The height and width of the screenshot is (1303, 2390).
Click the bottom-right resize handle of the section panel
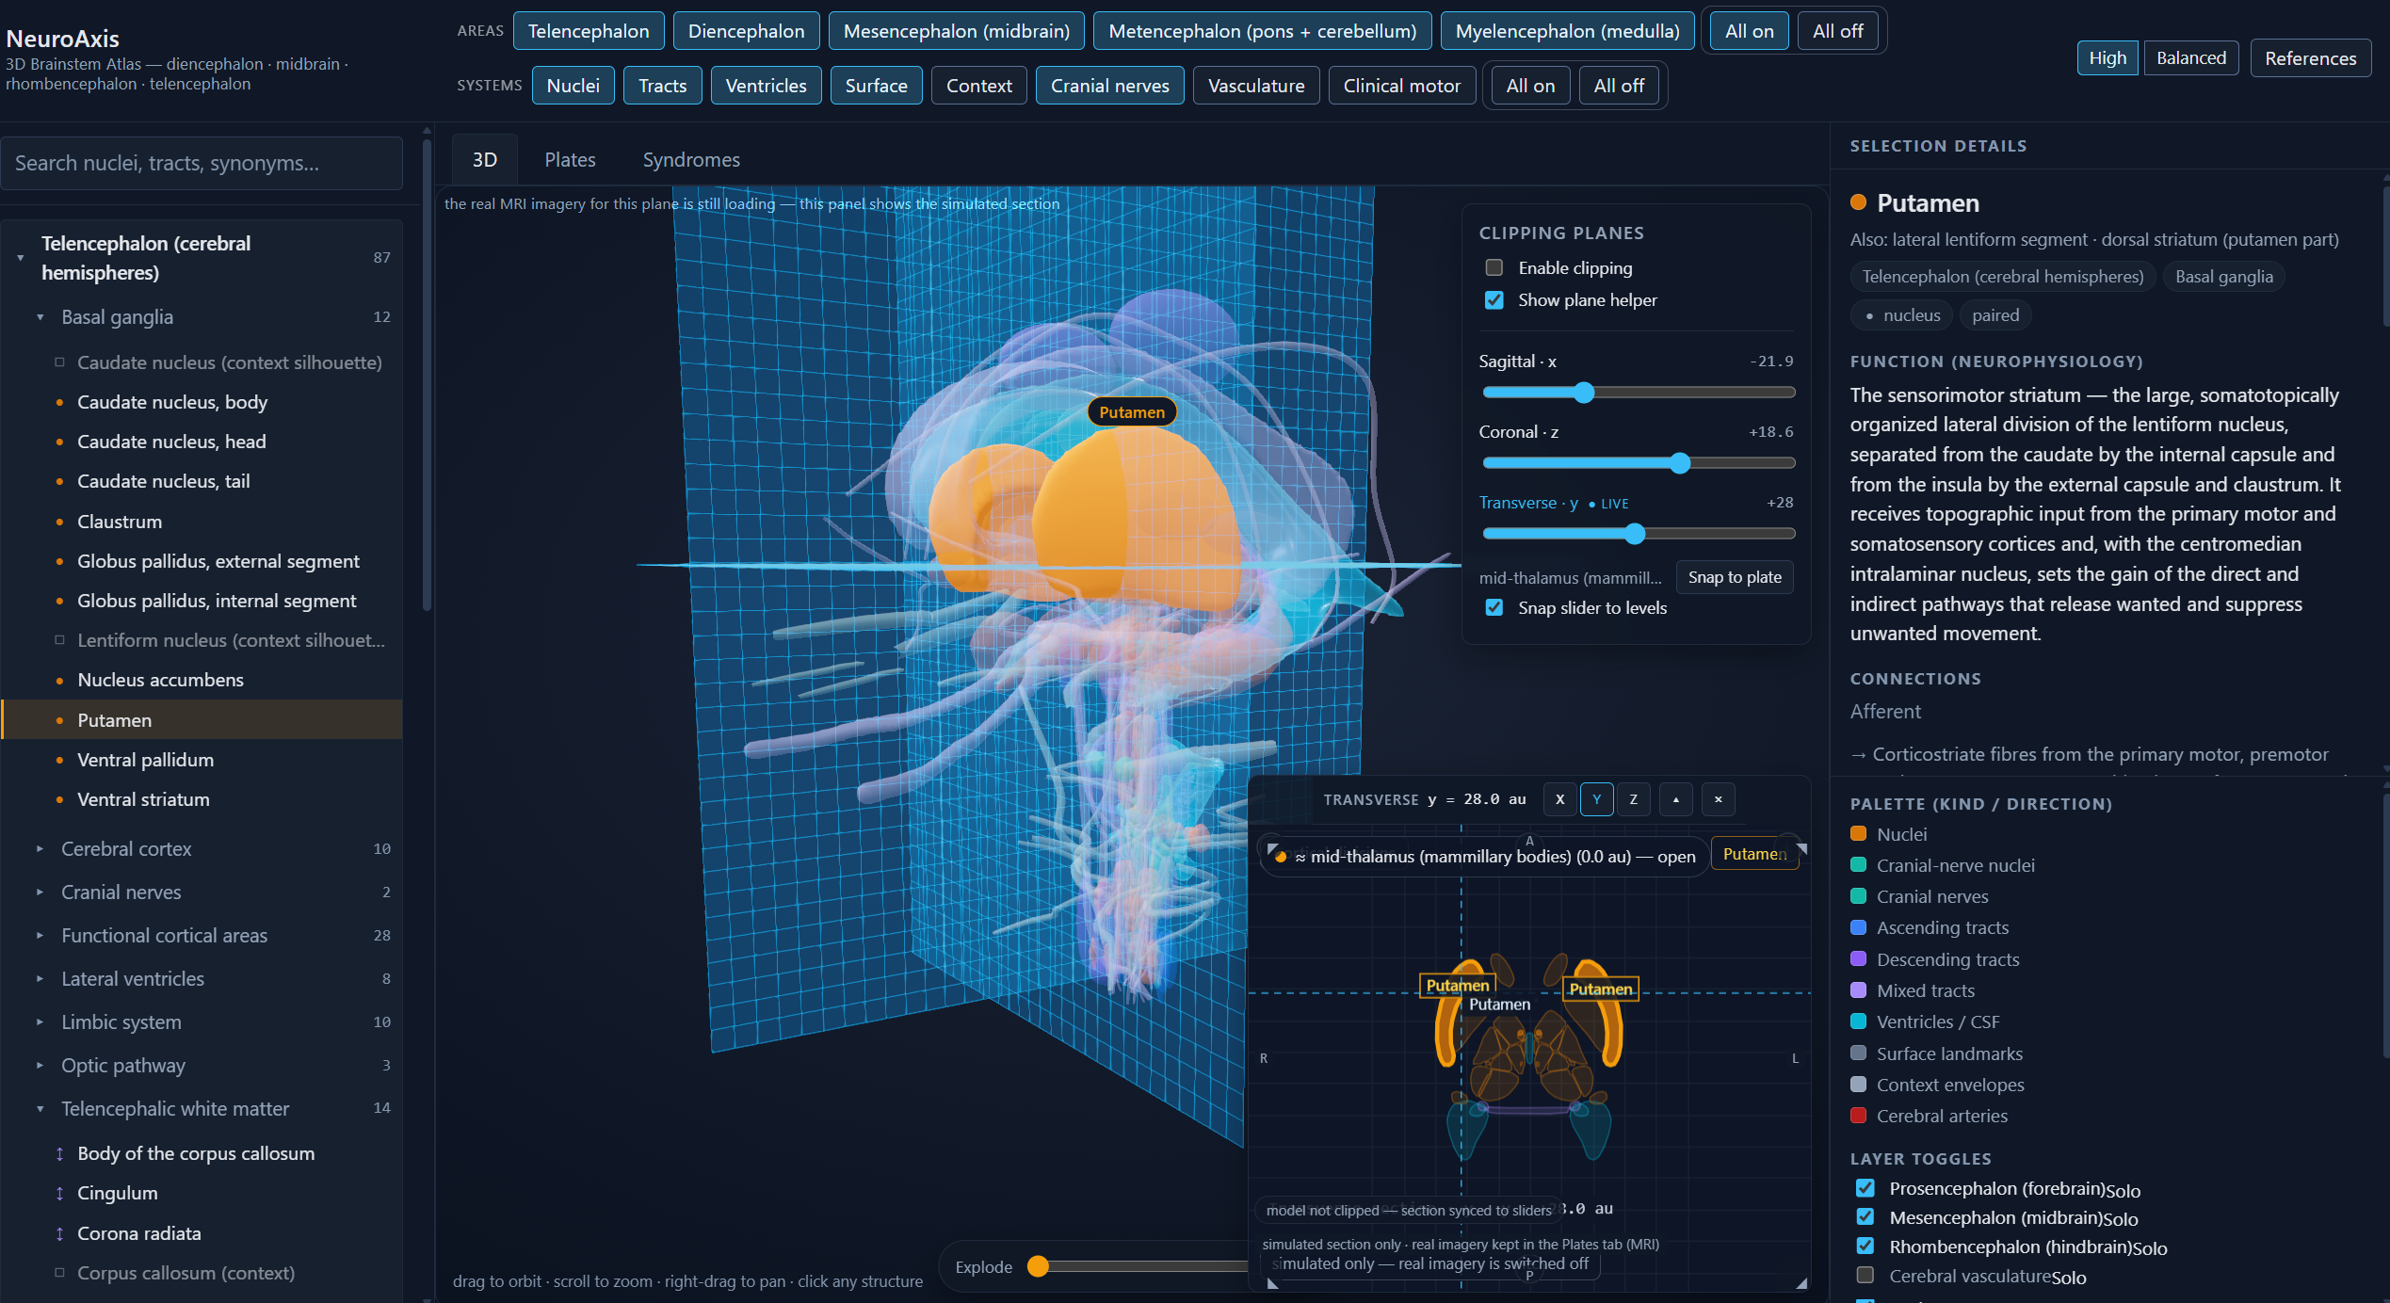[x=1801, y=1282]
